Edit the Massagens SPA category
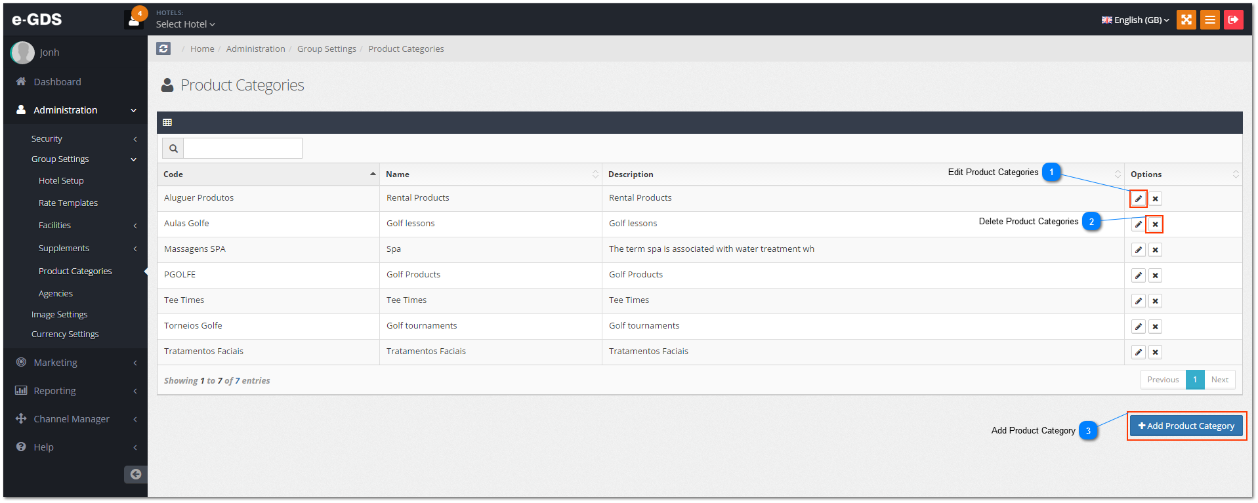 click(x=1139, y=250)
